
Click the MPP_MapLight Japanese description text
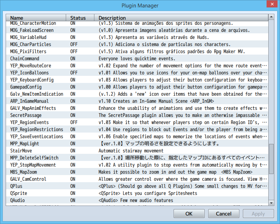pos(159,144)
